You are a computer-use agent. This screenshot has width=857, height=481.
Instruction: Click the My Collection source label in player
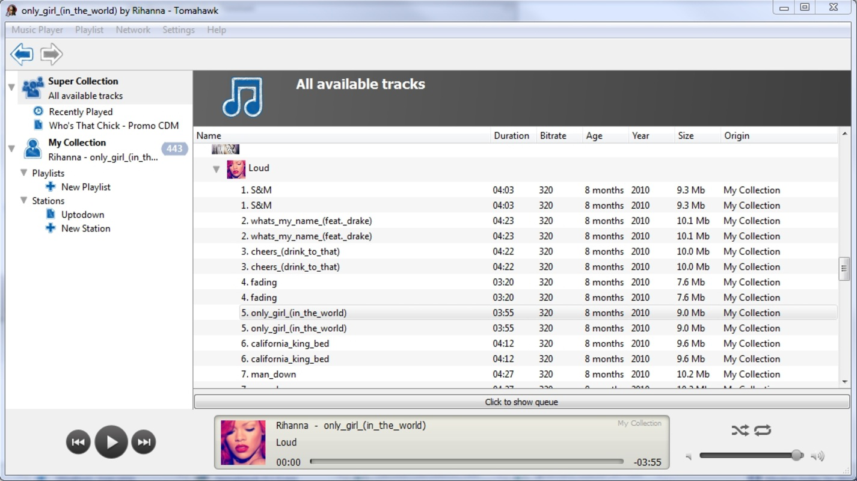pos(639,423)
